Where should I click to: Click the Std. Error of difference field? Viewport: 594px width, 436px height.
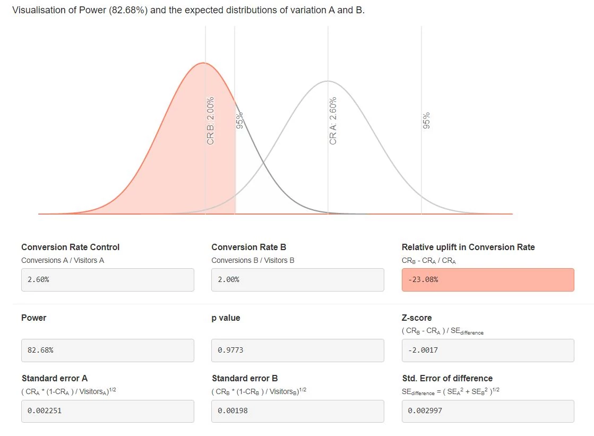click(488, 411)
